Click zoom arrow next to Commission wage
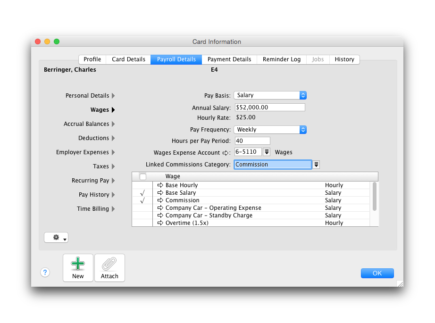The width and height of the screenshot is (435, 323). (x=160, y=200)
